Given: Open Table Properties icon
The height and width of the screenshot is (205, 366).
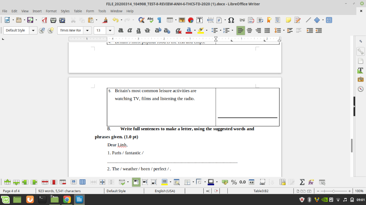Looking at the screenshot, I should [x=322, y=182].
